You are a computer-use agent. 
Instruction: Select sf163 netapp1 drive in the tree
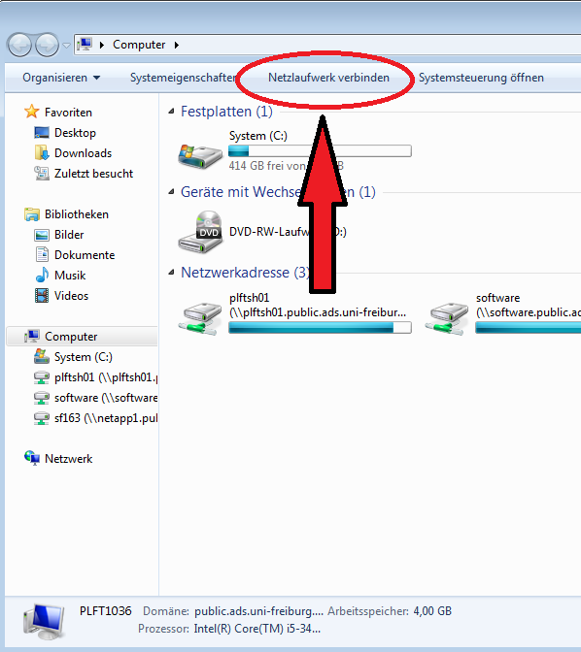point(95,418)
